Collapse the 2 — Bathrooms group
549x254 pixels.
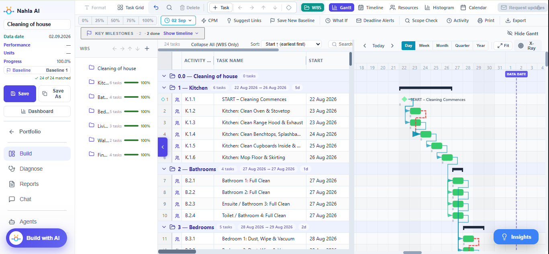[164, 169]
